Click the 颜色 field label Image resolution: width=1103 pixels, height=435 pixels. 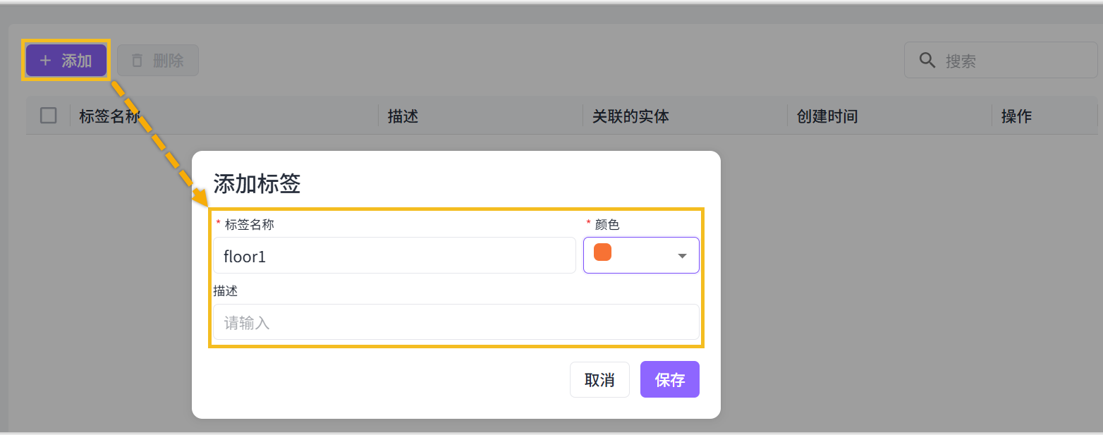pos(607,224)
